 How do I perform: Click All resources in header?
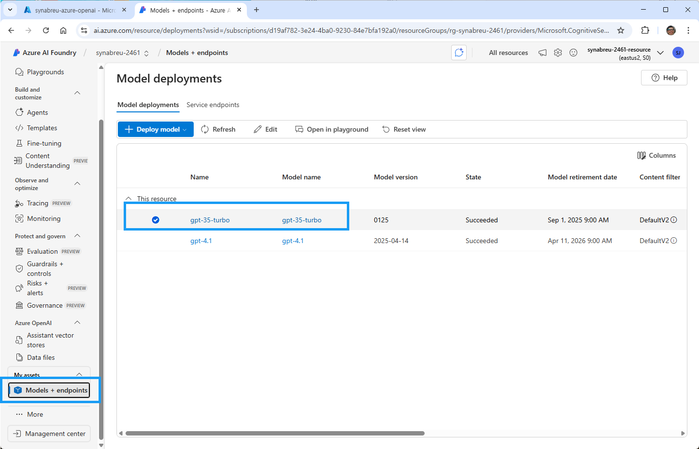tap(508, 53)
